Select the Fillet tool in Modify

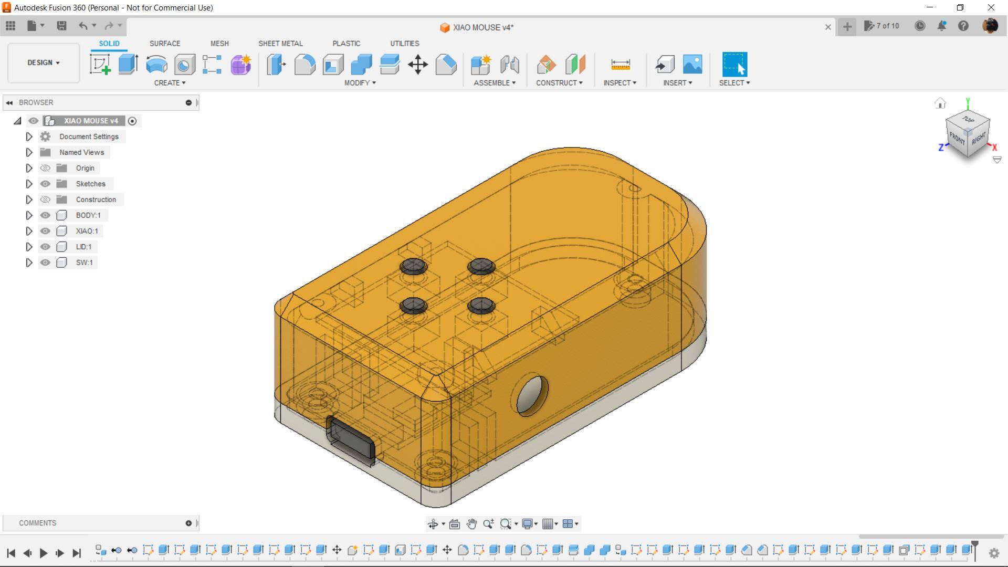(304, 65)
